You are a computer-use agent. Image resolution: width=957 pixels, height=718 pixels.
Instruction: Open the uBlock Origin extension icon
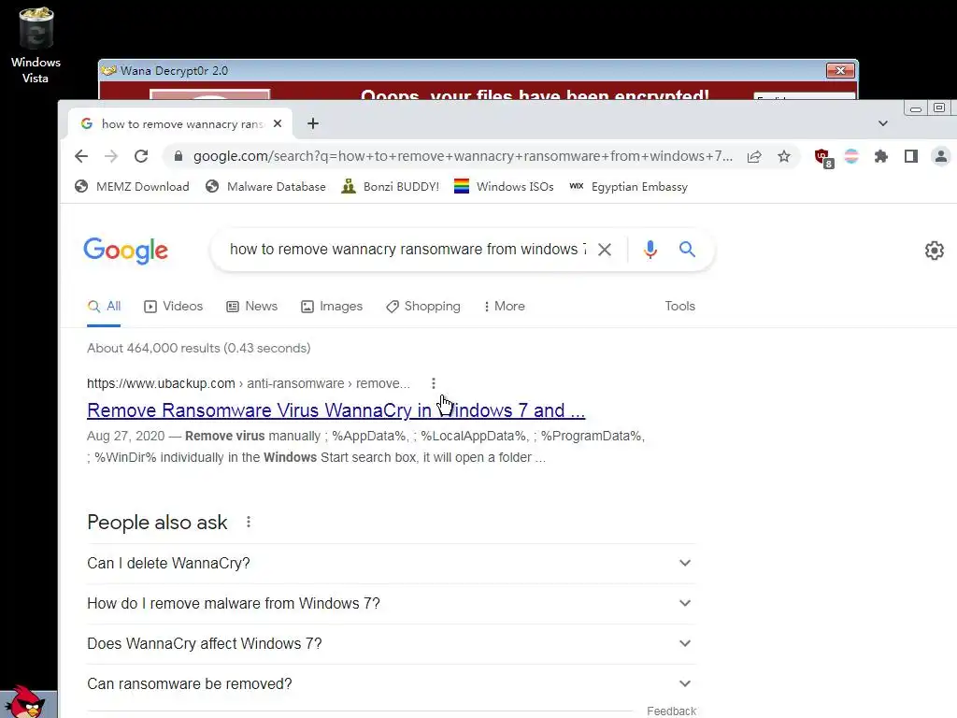tap(823, 157)
